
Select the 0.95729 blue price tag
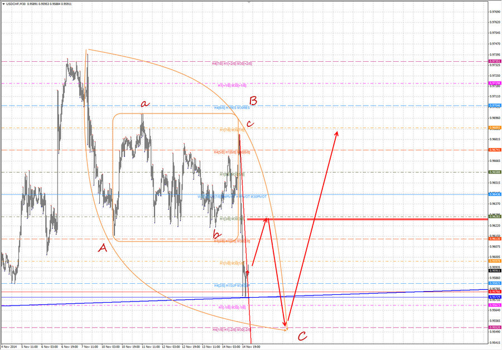tap(495, 297)
